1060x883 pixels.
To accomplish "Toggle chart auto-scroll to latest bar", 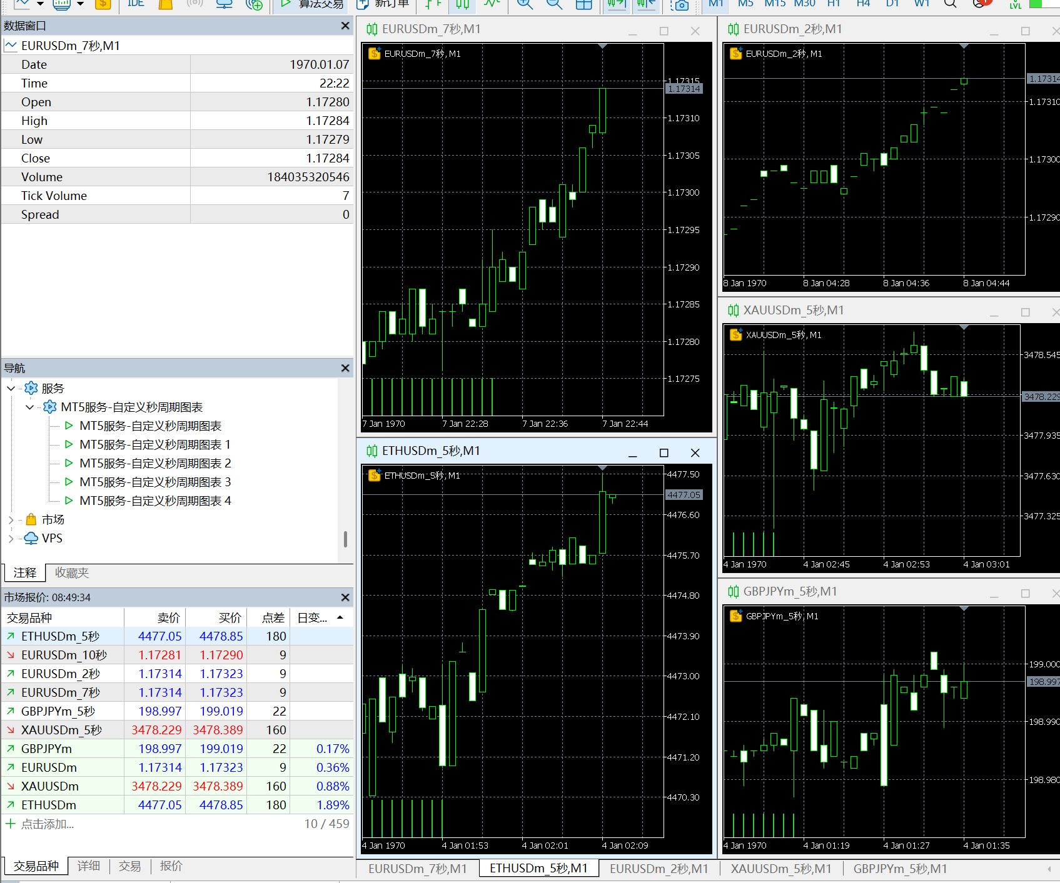I will (x=616, y=4).
